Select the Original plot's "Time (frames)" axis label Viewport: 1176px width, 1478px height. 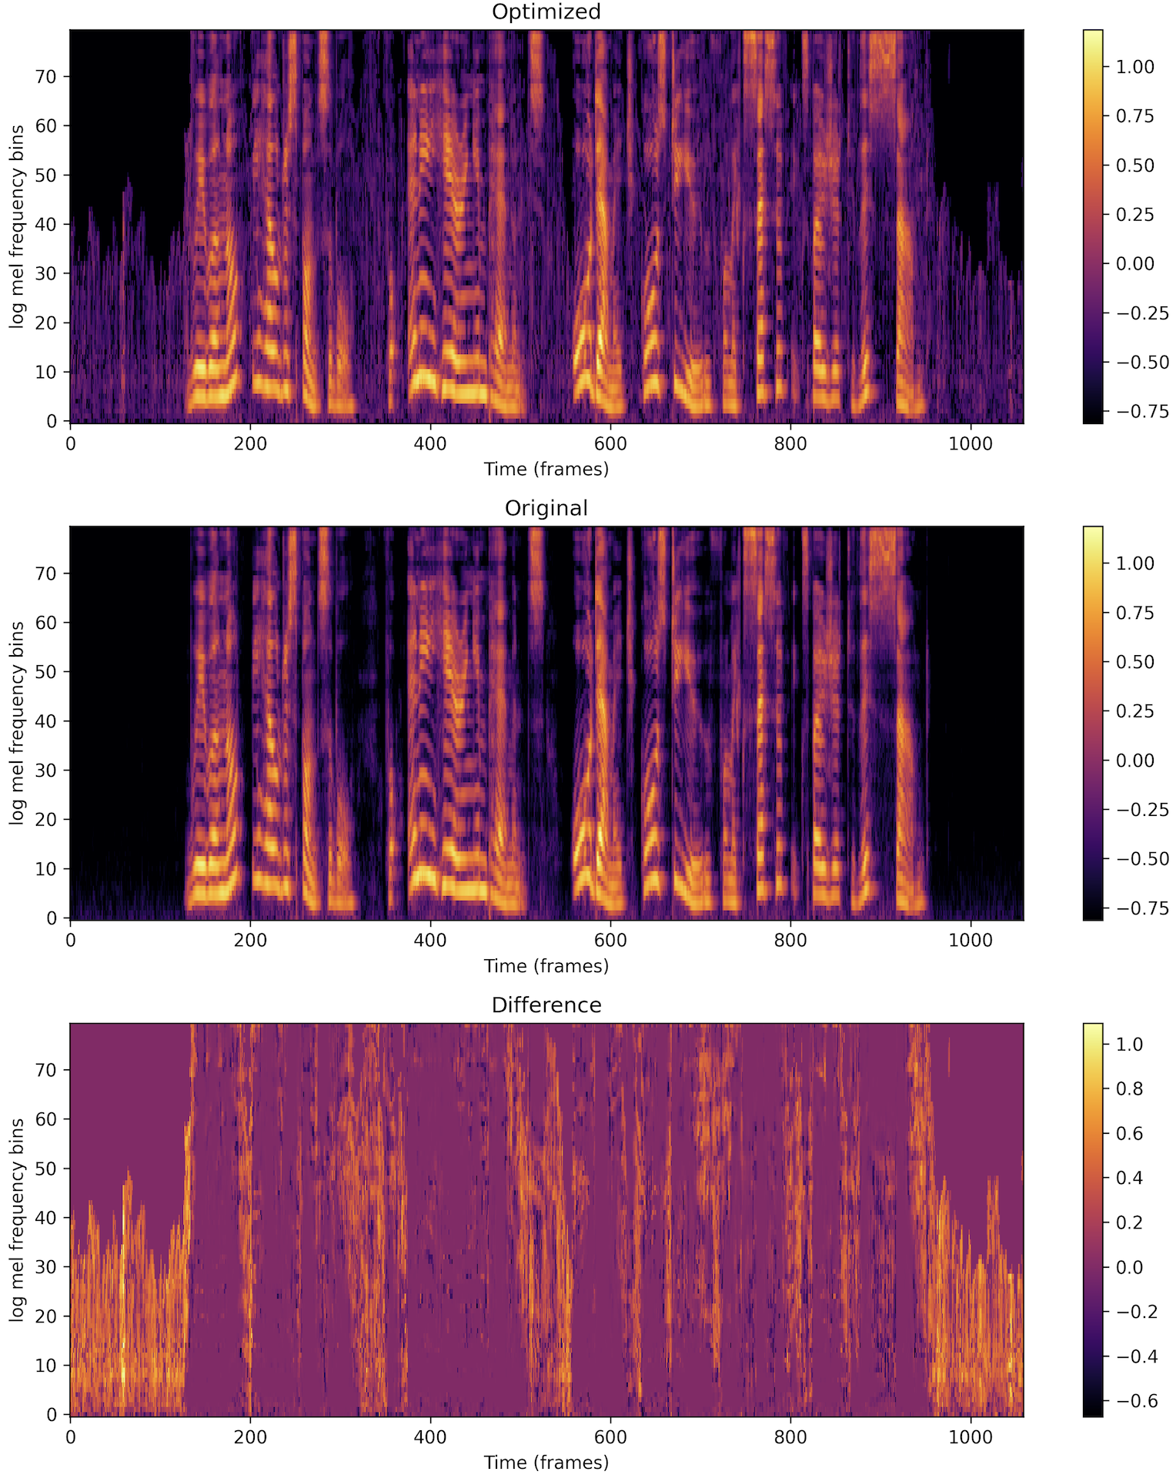point(546,965)
